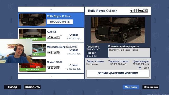This screenshot has height=95, width=169.
Task: Click Нет ставок under Лидер ставки
Action: coord(92,64)
